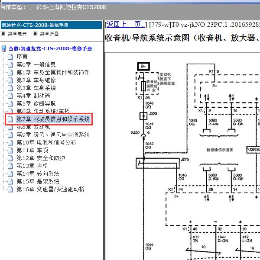The image size is (260, 260).
Task: Open 第12章 安全和防护
Action: point(41,158)
